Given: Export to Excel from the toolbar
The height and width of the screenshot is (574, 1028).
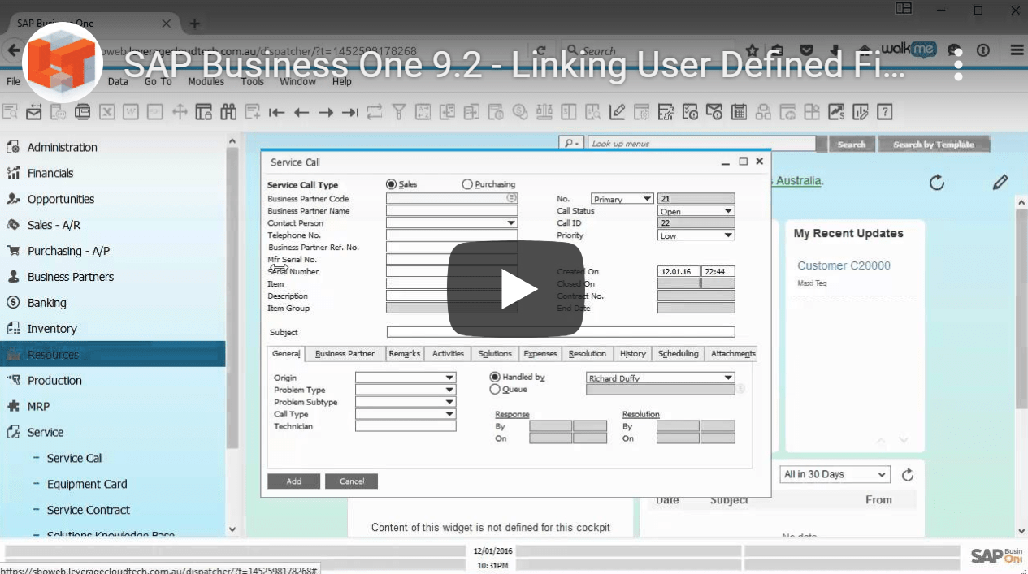Looking at the screenshot, I should pyautogui.click(x=106, y=112).
